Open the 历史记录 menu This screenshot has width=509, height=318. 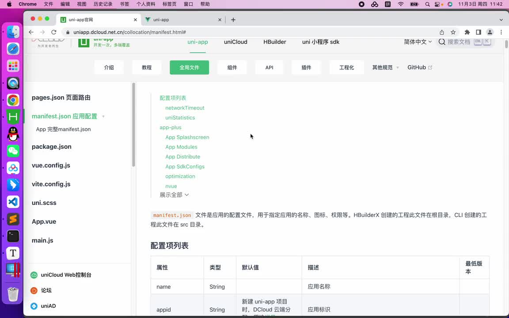[103, 4]
